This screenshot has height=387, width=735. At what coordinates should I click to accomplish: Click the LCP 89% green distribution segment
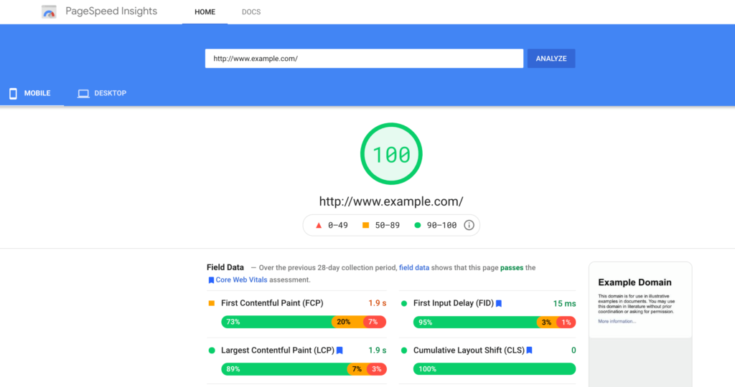coord(284,369)
